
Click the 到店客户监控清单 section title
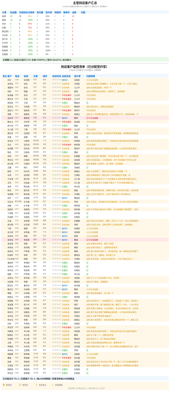pyautogui.click(x=85, y=67)
